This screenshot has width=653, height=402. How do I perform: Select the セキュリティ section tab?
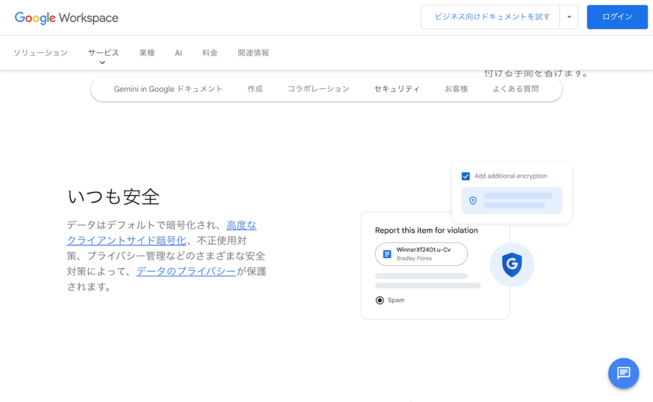pos(397,89)
